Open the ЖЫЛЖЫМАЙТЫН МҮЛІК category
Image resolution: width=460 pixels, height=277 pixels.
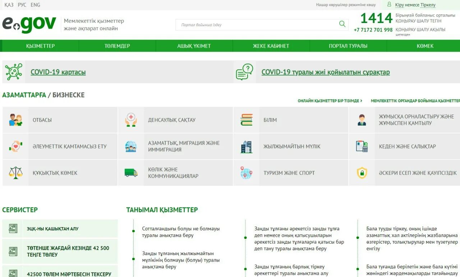(x=291, y=146)
